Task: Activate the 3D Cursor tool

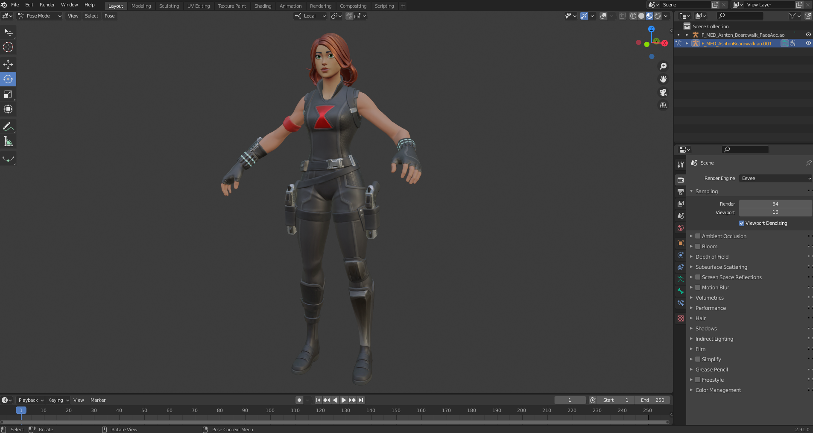Action: [x=8, y=47]
